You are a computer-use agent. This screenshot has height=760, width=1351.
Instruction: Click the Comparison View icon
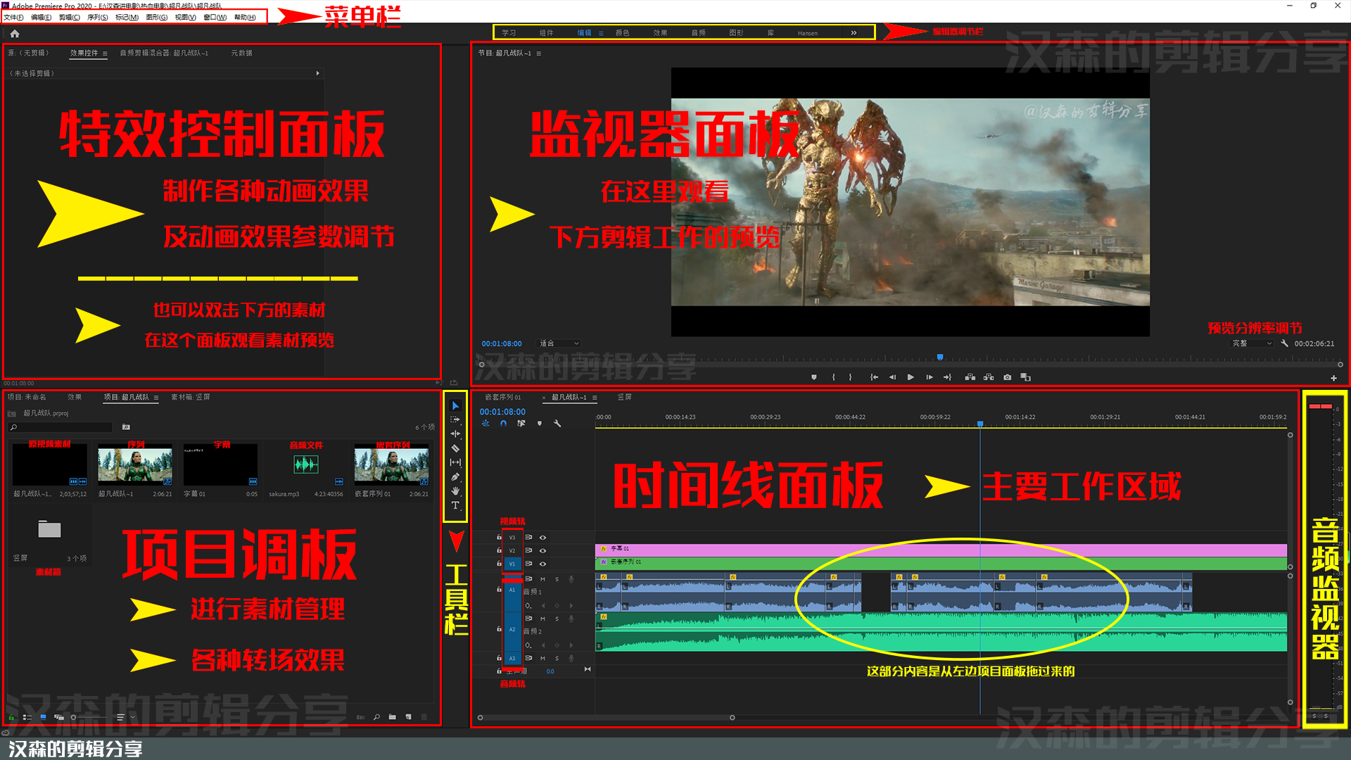click(1026, 377)
